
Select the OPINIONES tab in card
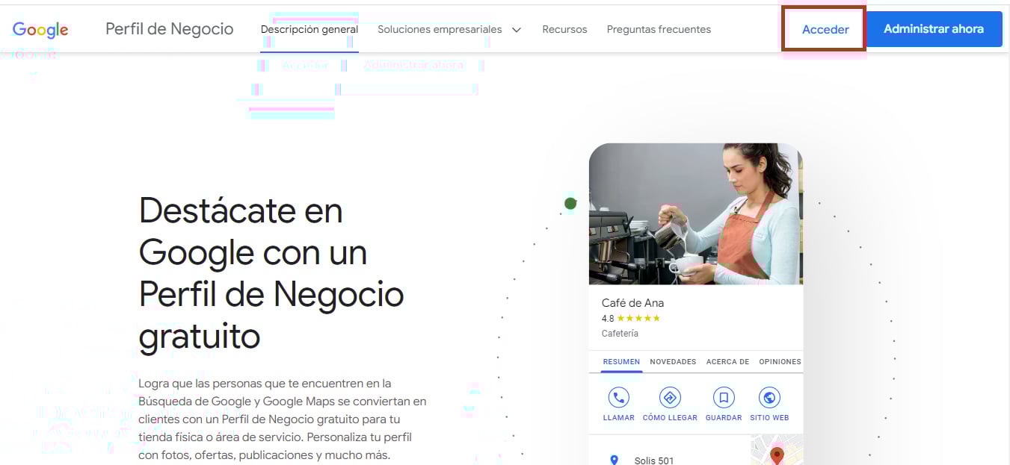tap(780, 362)
